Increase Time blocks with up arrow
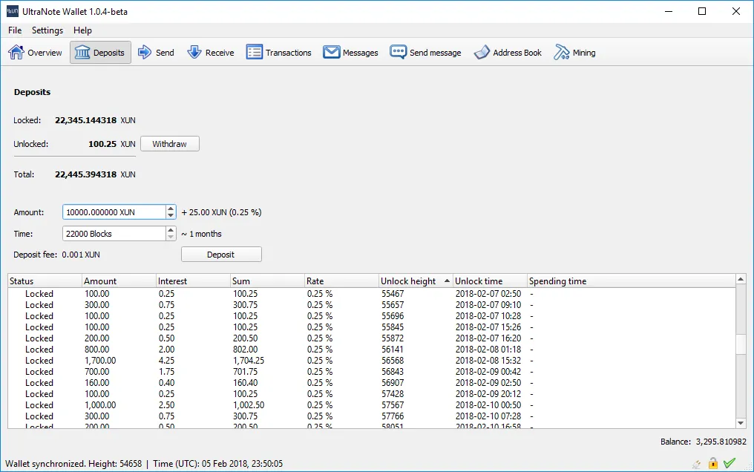This screenshot has height=472, width=754. tap(171, 230)
